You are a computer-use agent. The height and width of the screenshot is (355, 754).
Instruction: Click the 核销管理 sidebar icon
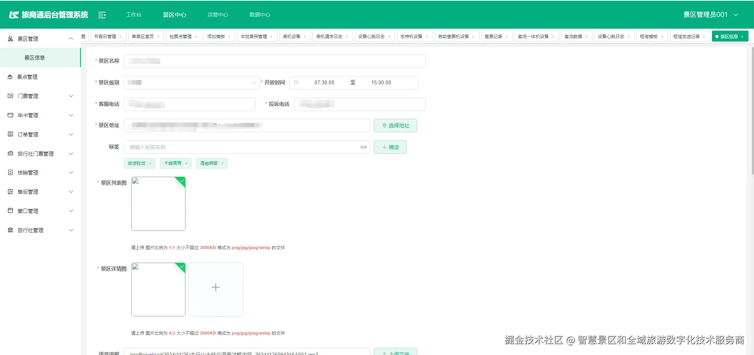point(10,172)
